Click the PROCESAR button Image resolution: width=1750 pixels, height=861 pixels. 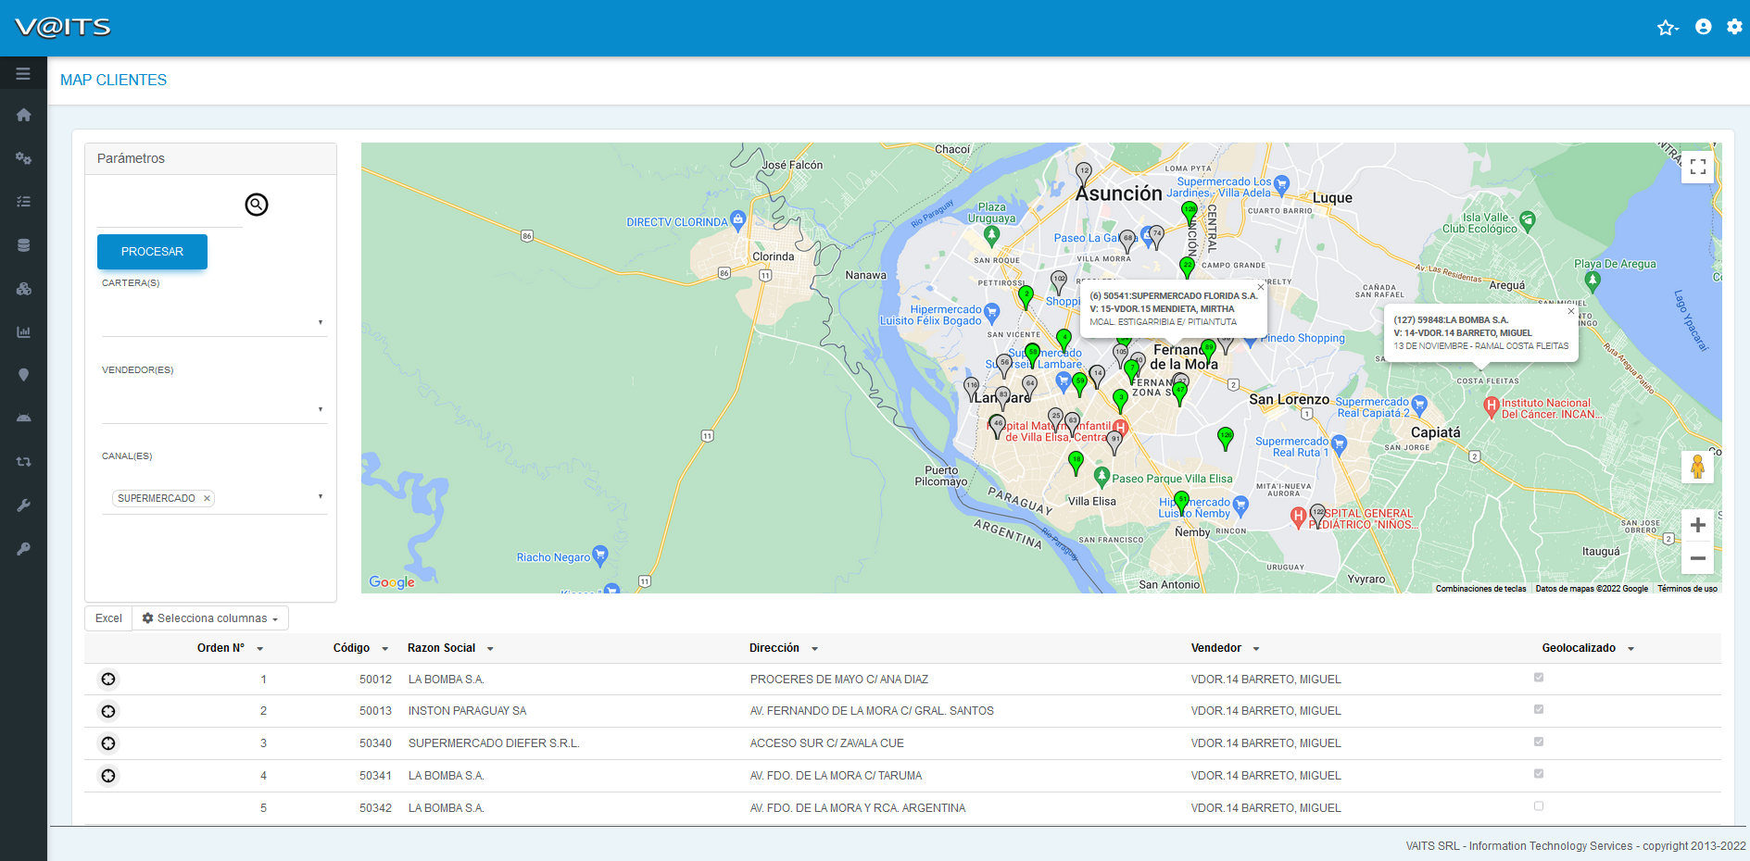pyautogui.click(x=152, y=252)
